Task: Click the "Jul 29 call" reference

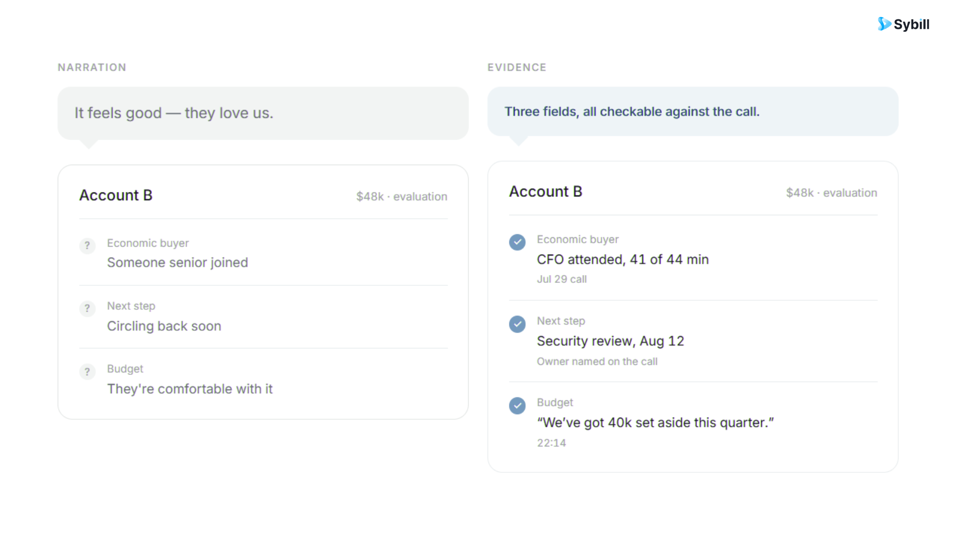Action: [x=561, y=279]
